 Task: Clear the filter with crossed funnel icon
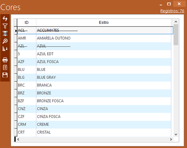click(x=5, y=33)
